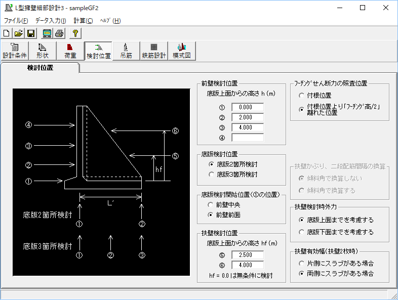
Task: Click the 扶壁検討位置 group label
Action: (x=220, y=233)
